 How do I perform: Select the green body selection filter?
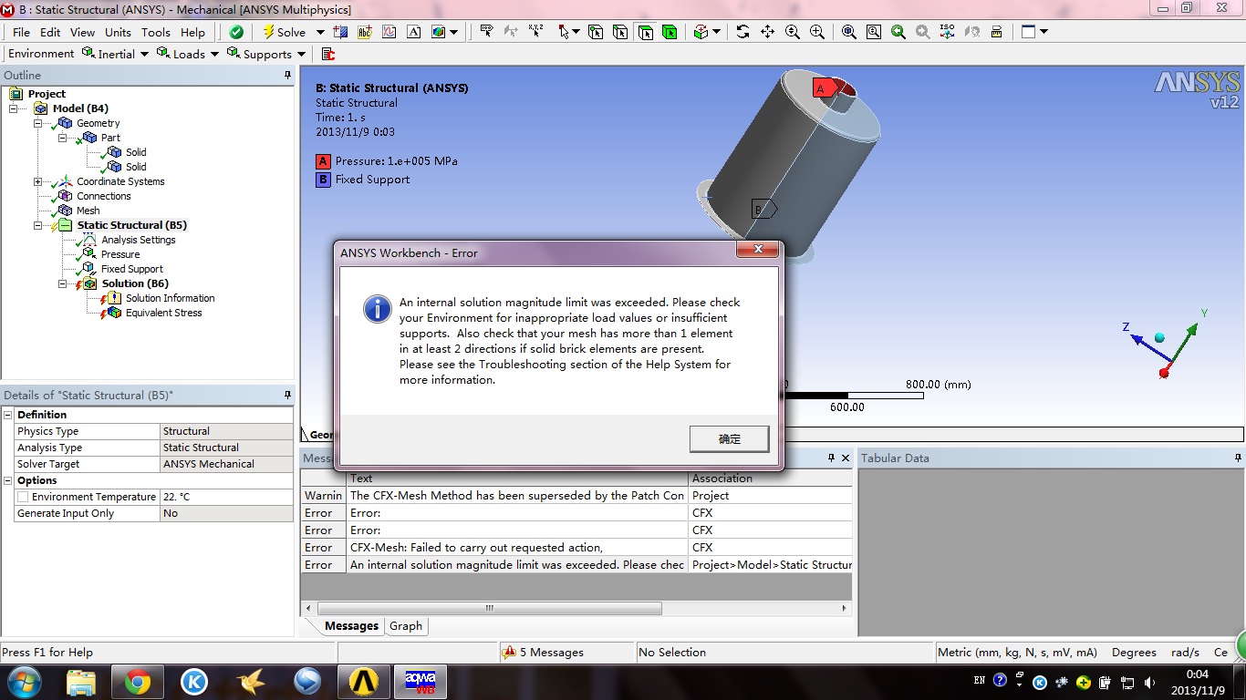(x=670, y=32)
